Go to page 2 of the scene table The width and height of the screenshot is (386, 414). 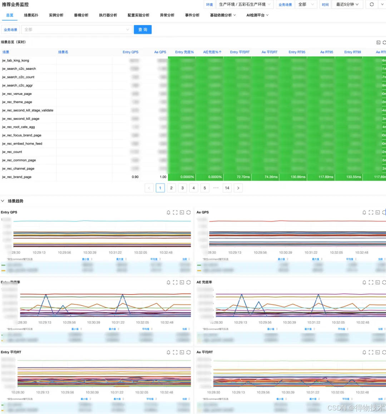(172, 188)
